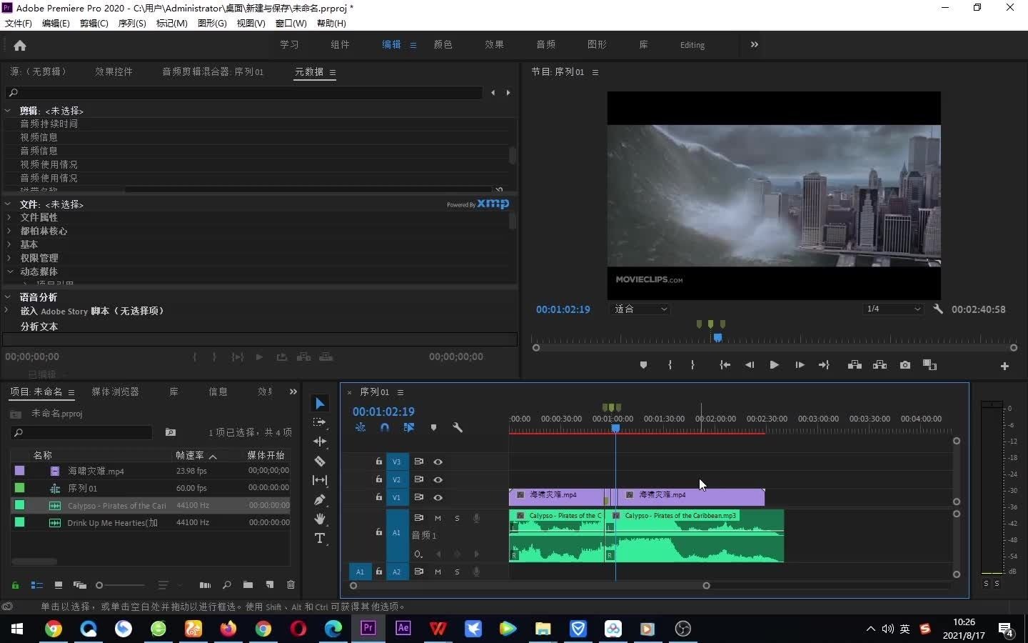
Task: Open 文件(F) menu
Action: pyautogui.click(x=18, y=23)
